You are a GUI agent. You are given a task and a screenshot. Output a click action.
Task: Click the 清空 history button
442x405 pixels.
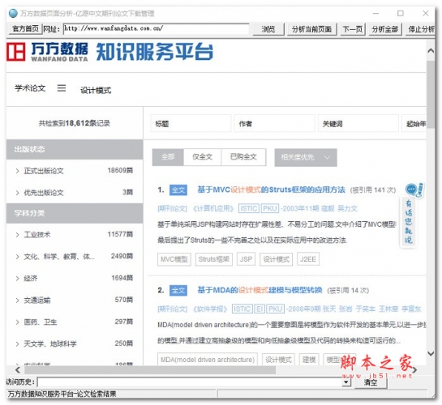[371, 382]
